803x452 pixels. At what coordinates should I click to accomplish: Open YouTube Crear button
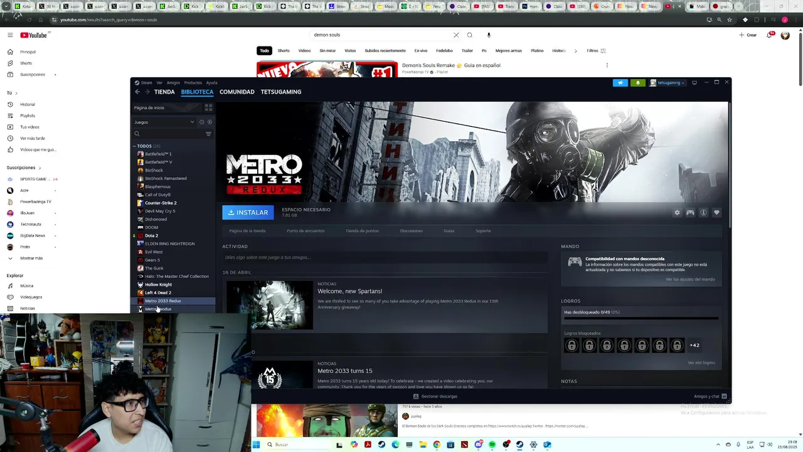[748, 35]
